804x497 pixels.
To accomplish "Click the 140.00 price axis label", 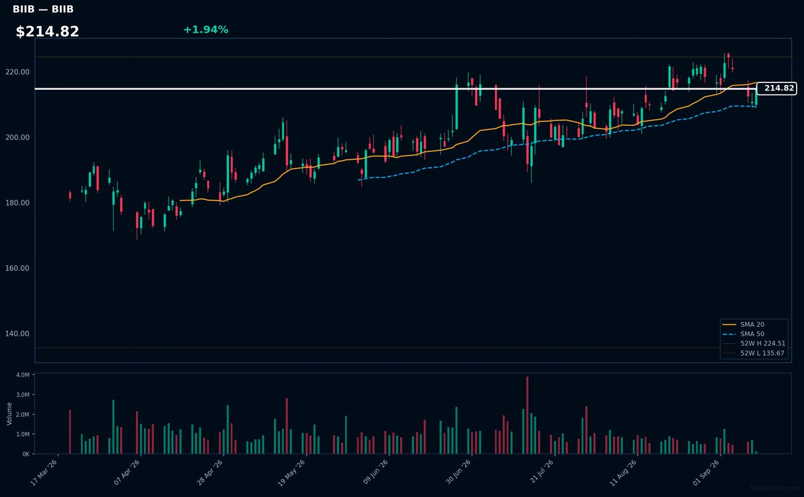I will point(17,334).
